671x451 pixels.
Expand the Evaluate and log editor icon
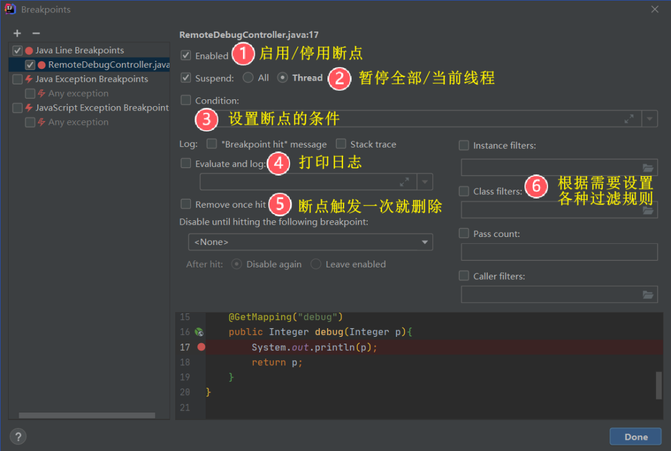(x=404, y=182)
